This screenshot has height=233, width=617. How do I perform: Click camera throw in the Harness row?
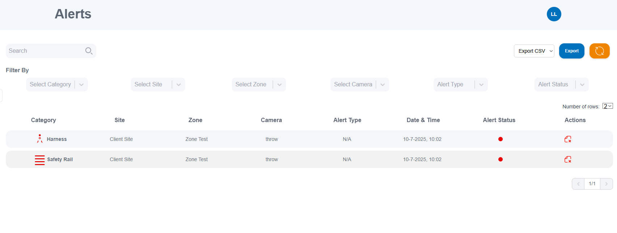pyautogui.click(x=272, y=139)
